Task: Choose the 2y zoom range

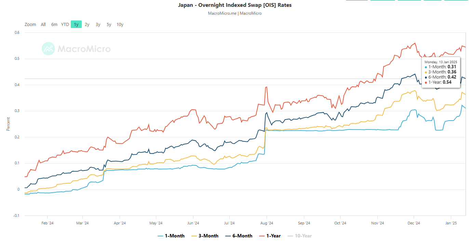Action: (x=87, y=24)
